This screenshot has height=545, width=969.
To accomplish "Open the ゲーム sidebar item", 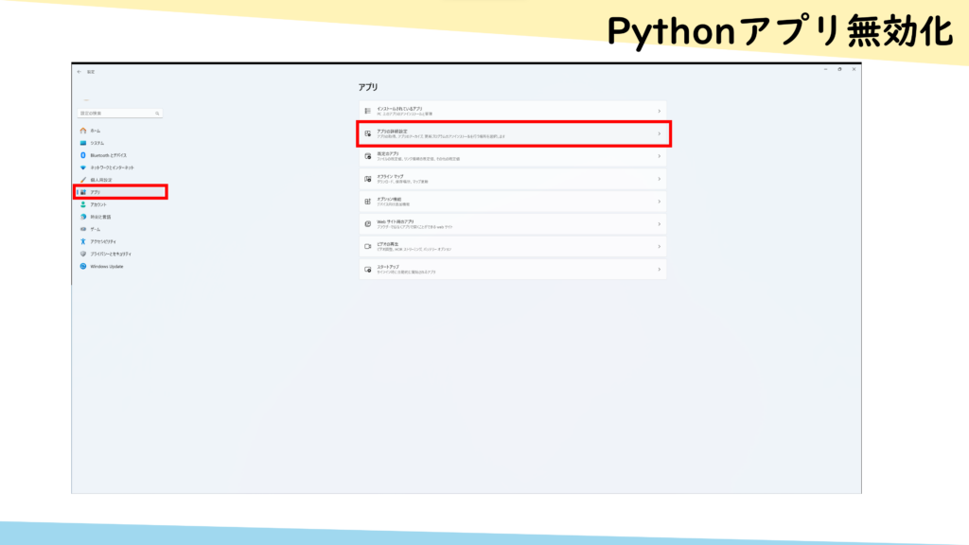I will coord(120,229).
